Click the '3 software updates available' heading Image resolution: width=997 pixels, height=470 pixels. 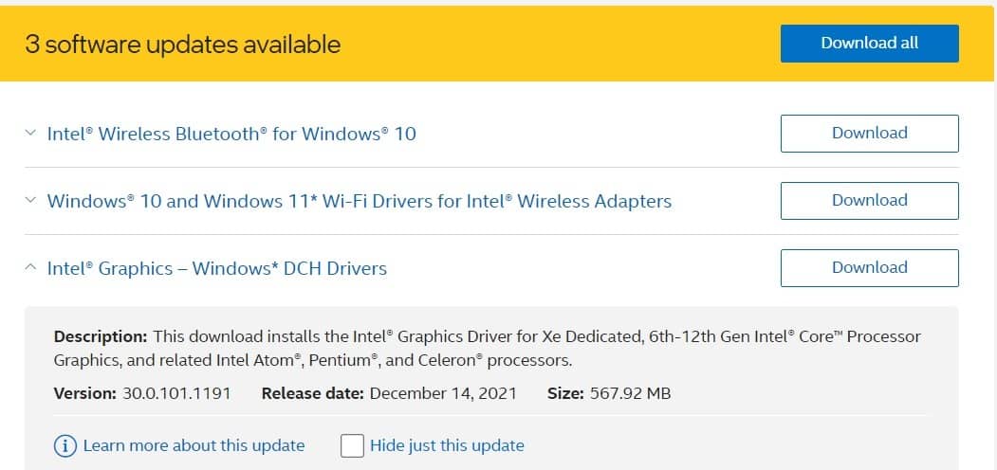pos(182,44)
